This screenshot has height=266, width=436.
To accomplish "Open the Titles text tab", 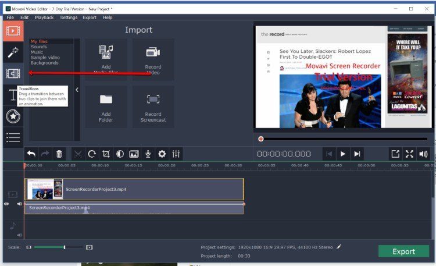I will point(12,95).
